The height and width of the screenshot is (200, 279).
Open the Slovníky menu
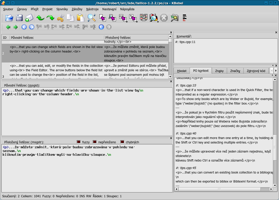tap(62, 9)
